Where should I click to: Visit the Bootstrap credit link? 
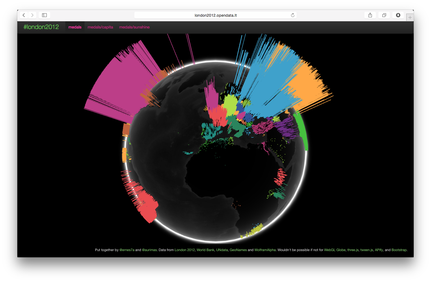pos(399,250)
